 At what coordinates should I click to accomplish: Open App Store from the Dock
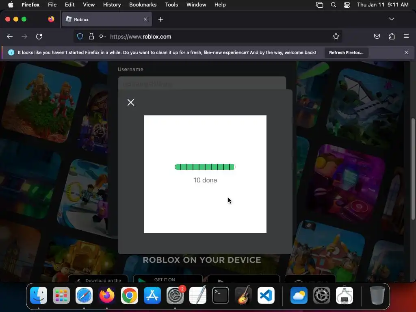(152, 295)
